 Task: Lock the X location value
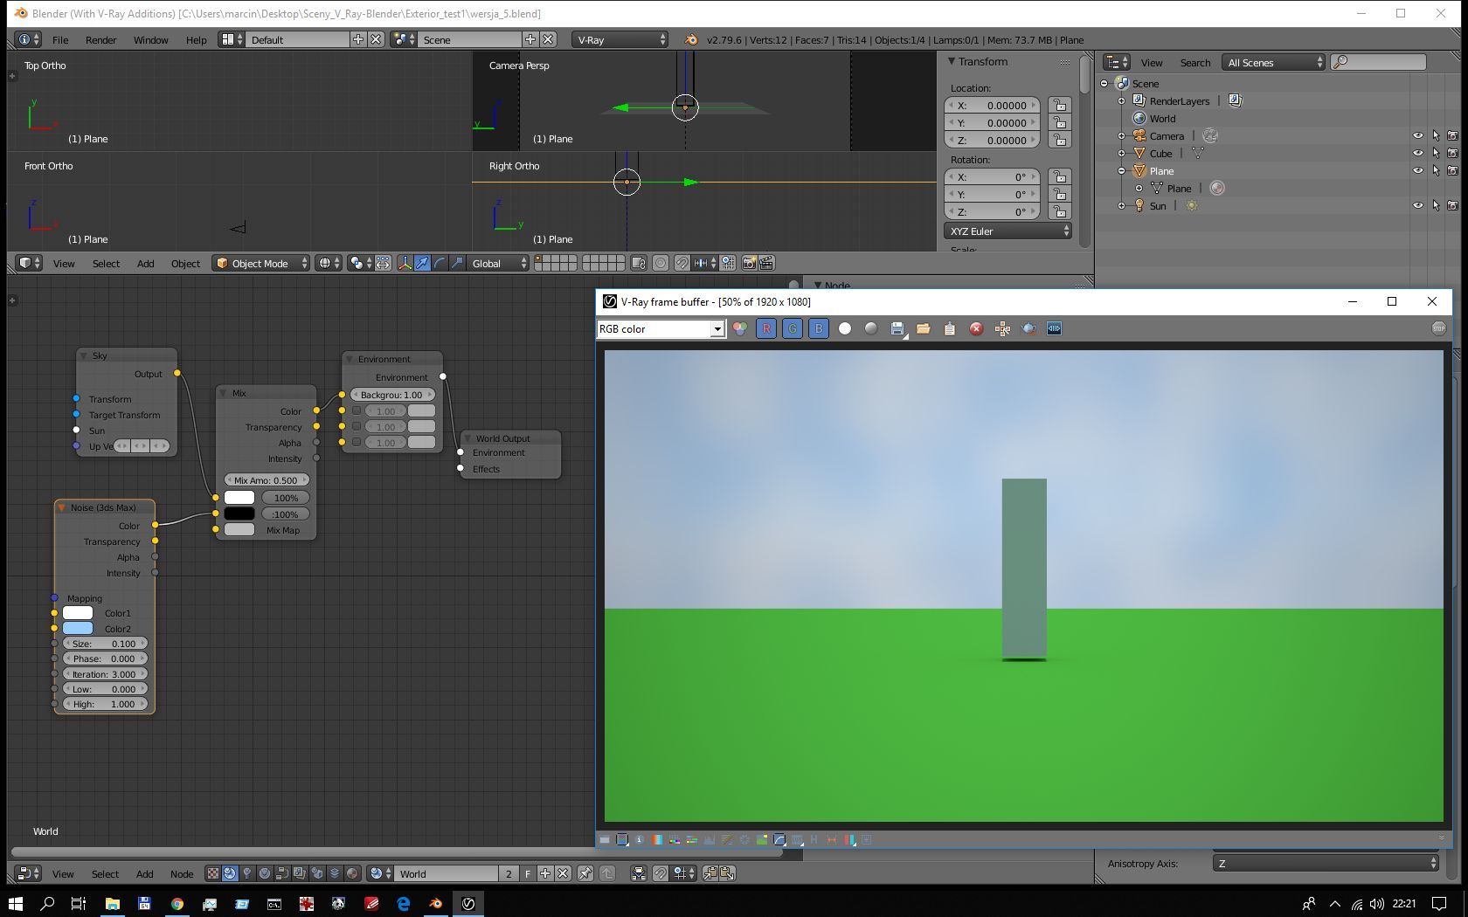[x=1059, y=105]
